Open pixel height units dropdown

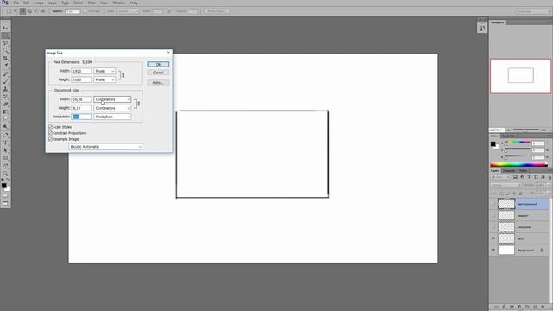point(105,79)
